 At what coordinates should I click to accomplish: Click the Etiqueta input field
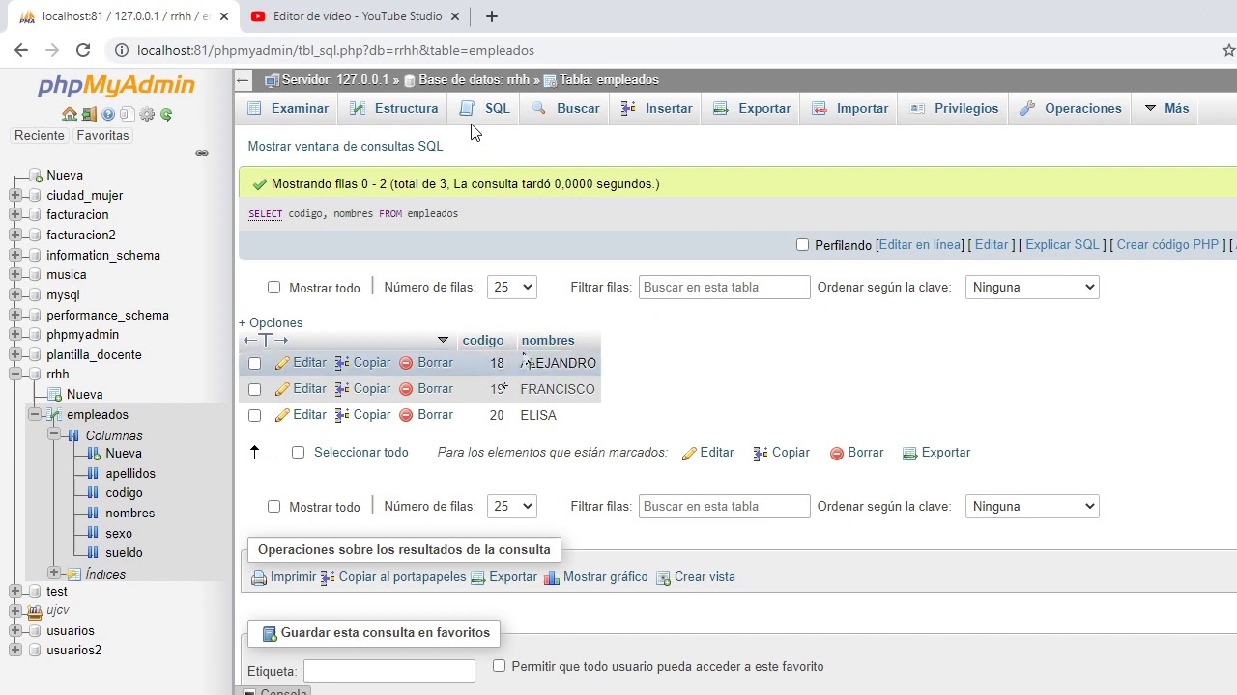tap(389, 671)
